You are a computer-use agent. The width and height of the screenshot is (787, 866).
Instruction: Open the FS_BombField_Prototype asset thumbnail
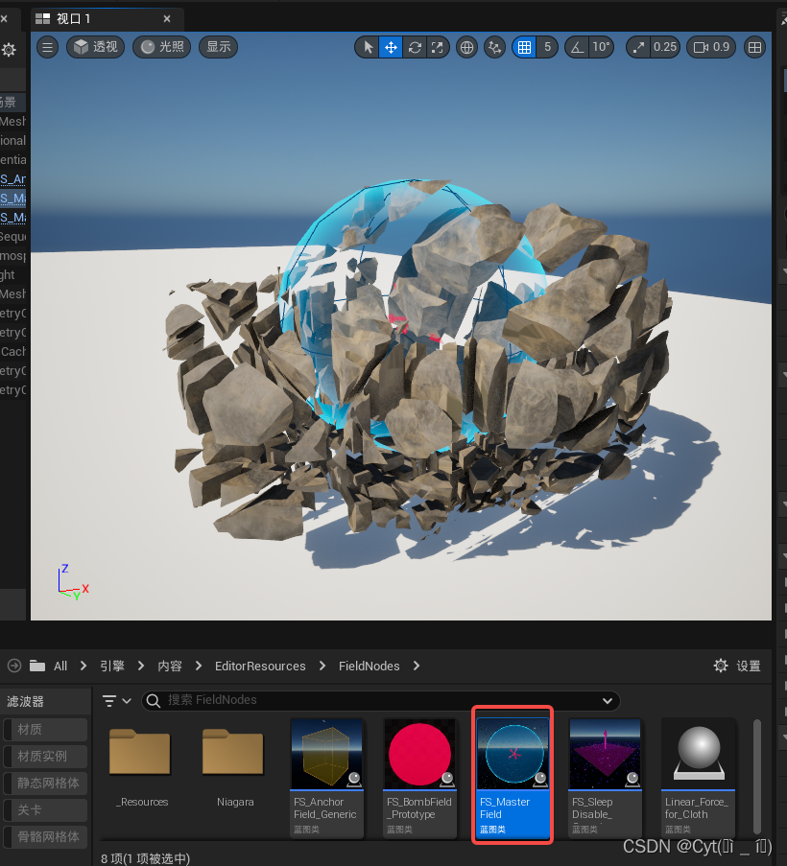pyautogui.click(x=419, y=755)
